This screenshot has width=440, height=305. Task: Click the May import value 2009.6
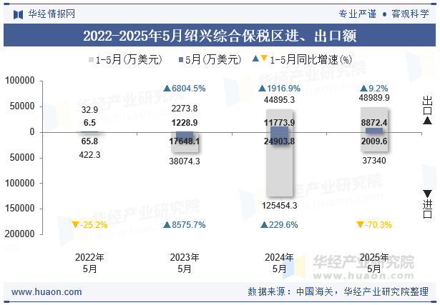pyautogui.click(x=374, y=141)
